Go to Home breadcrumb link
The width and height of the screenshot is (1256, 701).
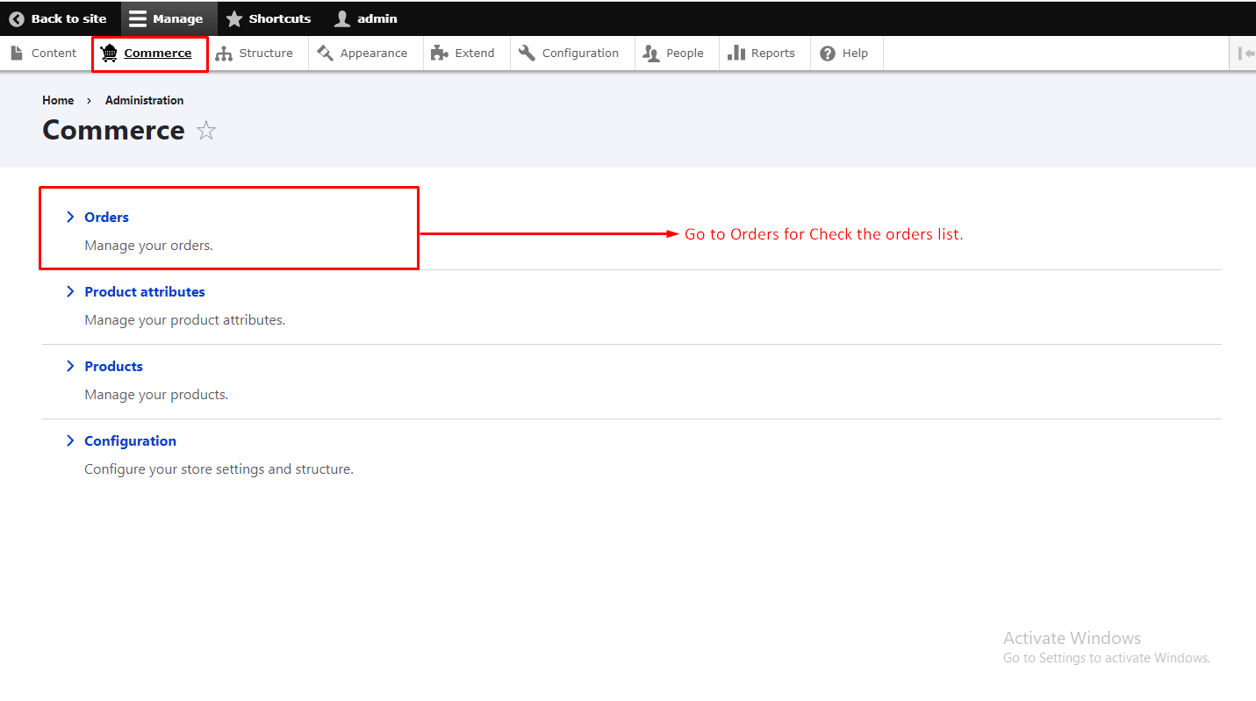click(x=58, y=100)
